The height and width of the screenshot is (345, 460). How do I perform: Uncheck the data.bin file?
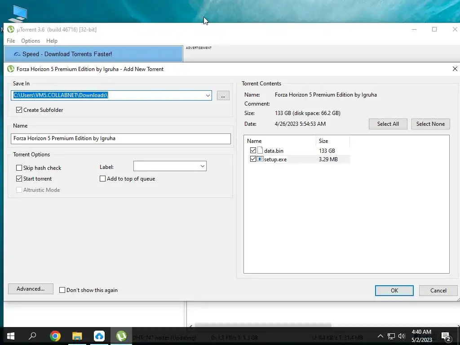pyautogui.click(x=253, y=150)
